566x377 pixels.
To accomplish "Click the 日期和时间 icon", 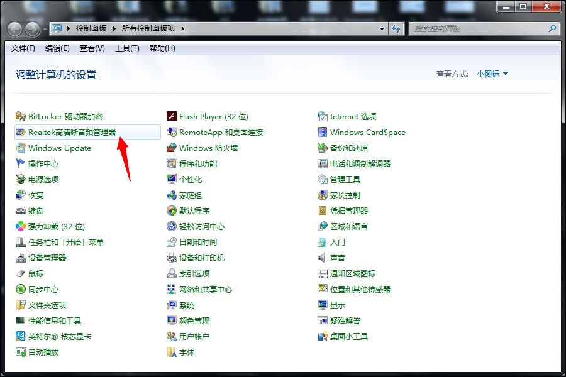I will pyautogui.click(x=172, y=242).
